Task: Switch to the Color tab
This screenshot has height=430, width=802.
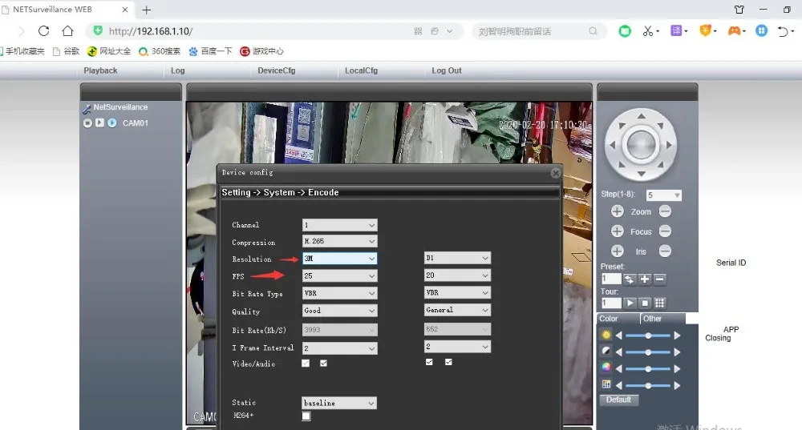Action: tap(618, 319)
